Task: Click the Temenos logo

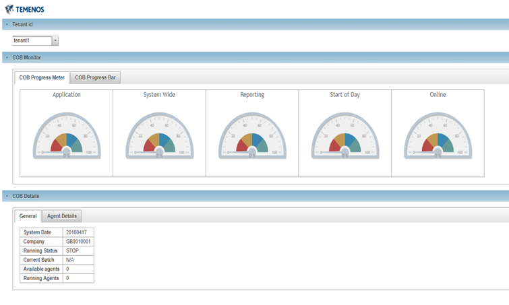Action: [24, 9]
